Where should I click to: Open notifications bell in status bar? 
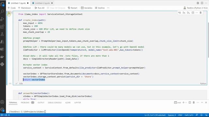(201, 115)
